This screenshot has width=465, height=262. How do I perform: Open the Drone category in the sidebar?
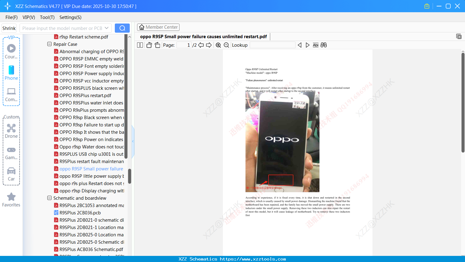11,130
